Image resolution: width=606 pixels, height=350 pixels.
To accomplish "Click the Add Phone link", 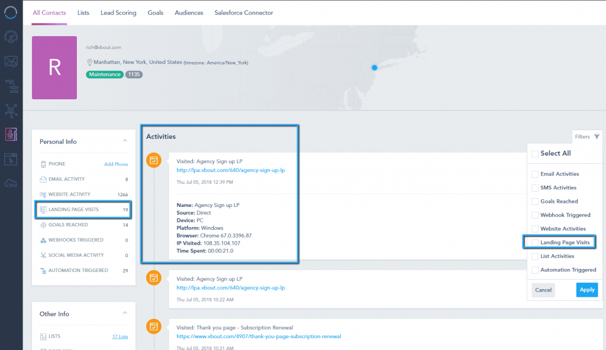I will coord(116,164).
